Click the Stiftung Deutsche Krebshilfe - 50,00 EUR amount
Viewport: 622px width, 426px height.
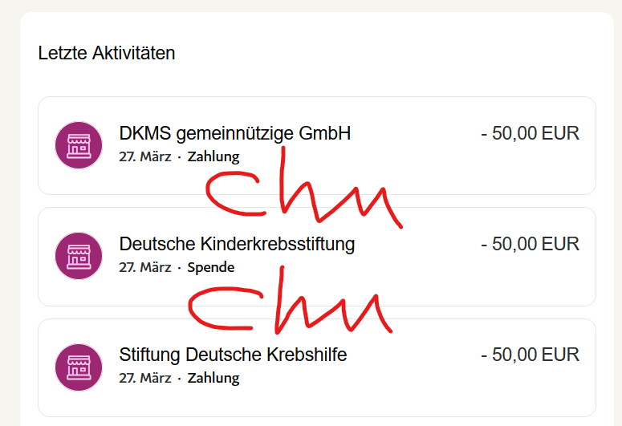[530, 355]
